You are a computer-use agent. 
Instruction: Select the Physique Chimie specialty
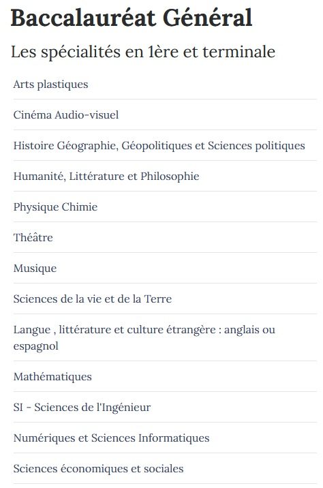(x=165, y=207)
